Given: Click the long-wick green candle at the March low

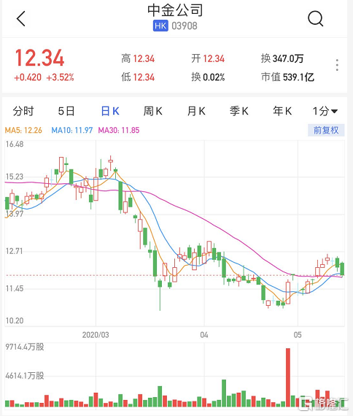Looking at the screenshot, I should click(160, 295).
